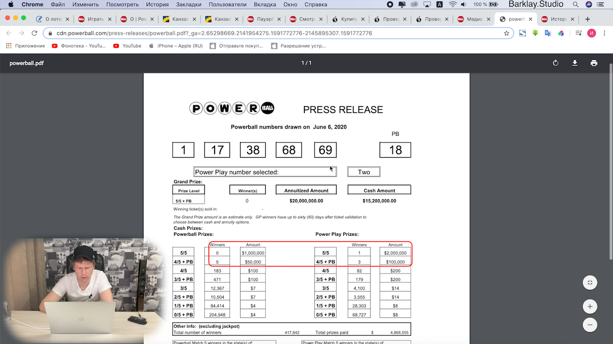The image size is (613, 344).
Task: Open the Apple menu
Action: (x=11, y=5)
